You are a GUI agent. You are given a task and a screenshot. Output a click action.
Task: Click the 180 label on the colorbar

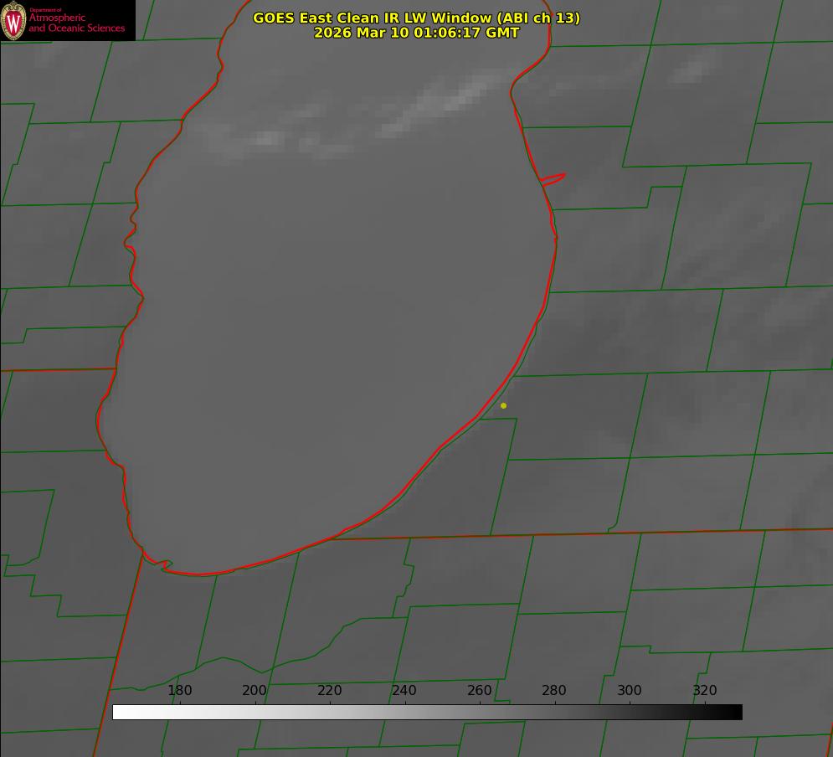[x=180, y=691]
